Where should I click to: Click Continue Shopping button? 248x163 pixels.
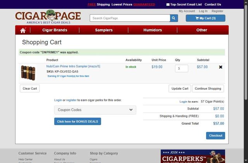point(208,89)
